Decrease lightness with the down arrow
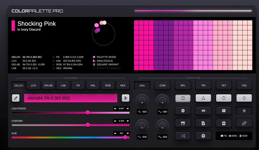Viewport: 259px width, 150px height. pos(128,108)
